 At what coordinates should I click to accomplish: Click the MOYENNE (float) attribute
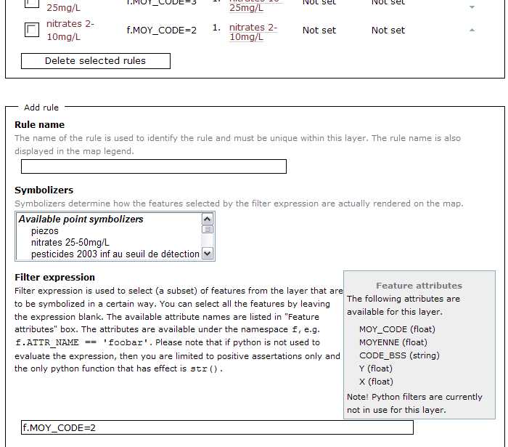(x=393, y=342)
